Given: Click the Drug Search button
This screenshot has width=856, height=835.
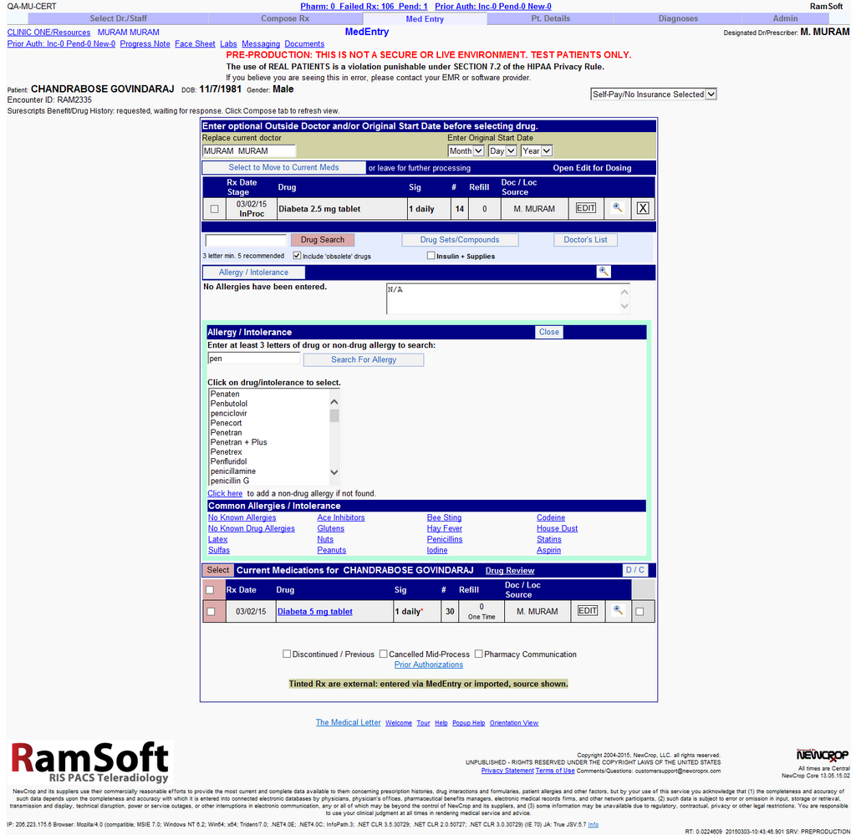Looking at the screenshot, I should (x=322, y=239).
